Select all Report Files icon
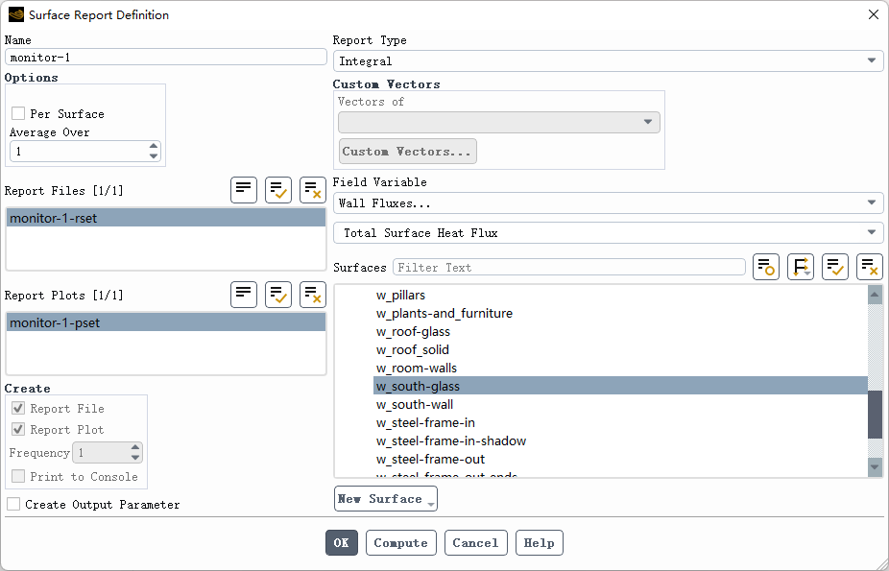This screenshot has width=889, height=571. click(x=278, y=190)
